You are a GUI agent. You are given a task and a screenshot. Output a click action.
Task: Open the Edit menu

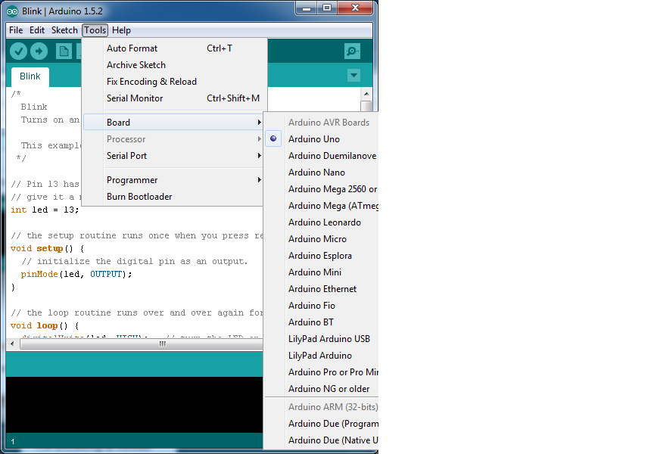tap(37, 30)
